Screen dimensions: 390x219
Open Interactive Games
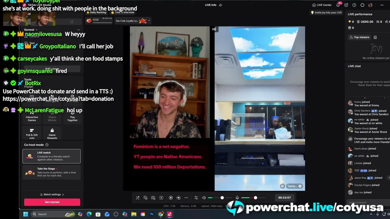(32, 117)
